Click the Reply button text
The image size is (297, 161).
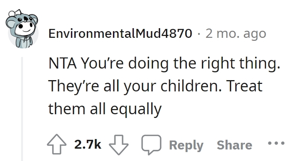[186, 145]
